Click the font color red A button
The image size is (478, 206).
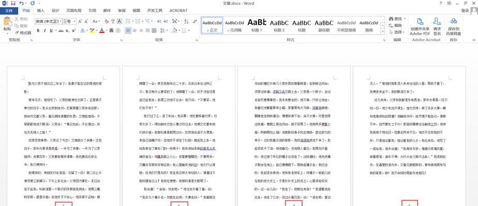101,30
